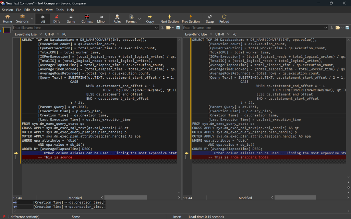Open the Session menu
This screenshot has height=219, width=351.
click(x=8, y=10)
